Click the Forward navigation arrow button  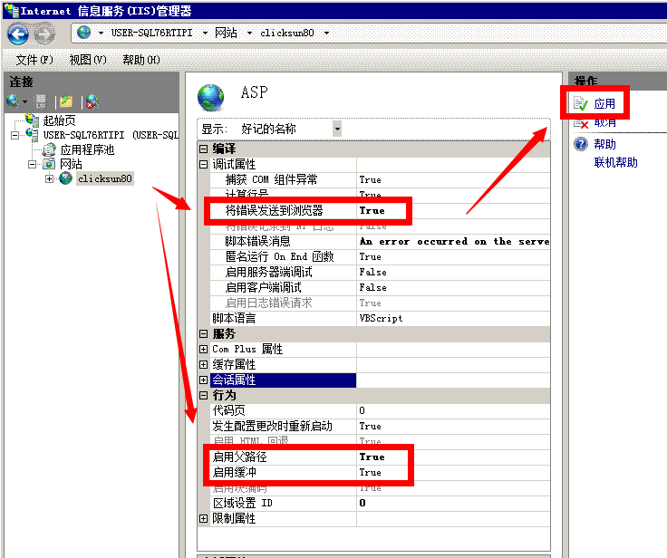44,34
